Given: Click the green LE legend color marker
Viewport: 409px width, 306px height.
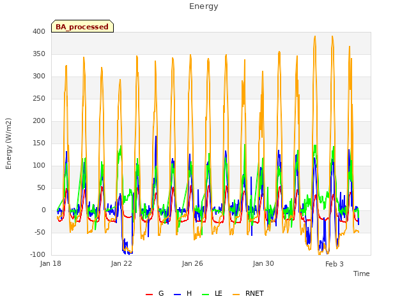Looking at the screenshot, I should pyautogui.click(x=206, y=295).
